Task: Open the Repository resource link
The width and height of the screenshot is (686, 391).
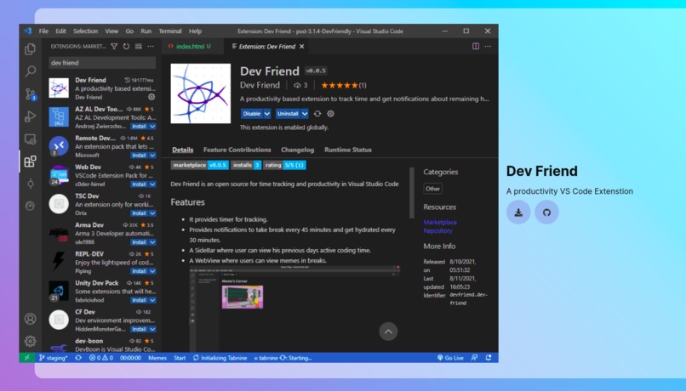Action: (x=437, y=230)
